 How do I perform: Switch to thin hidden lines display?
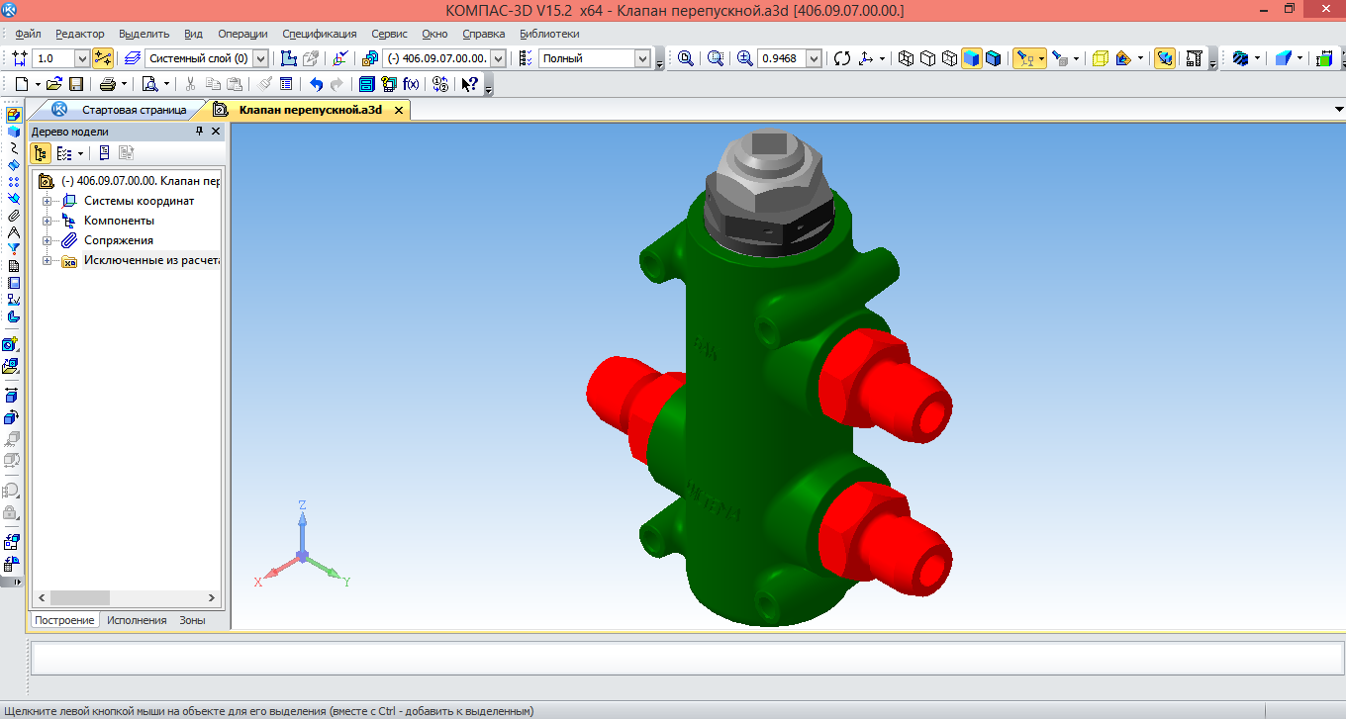[x=949, y=58]
